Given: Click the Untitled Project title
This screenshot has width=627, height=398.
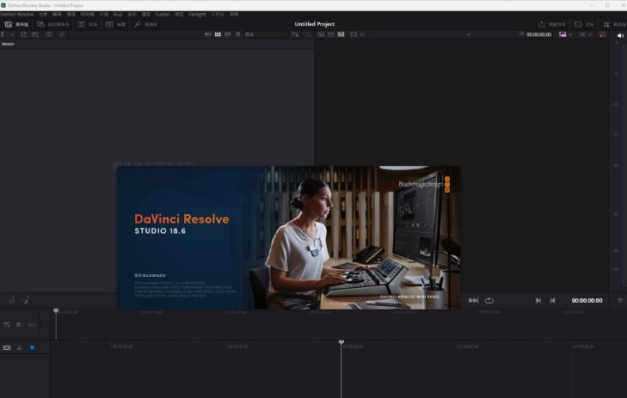Looking at the screenshot, I should point(315,24).
